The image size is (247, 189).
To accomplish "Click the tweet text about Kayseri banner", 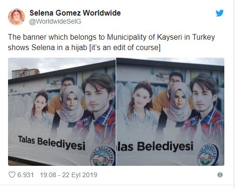I will coord(111,42).
